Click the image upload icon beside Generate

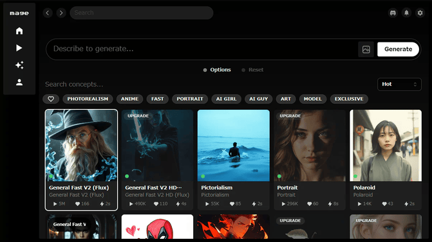point(366,49)
